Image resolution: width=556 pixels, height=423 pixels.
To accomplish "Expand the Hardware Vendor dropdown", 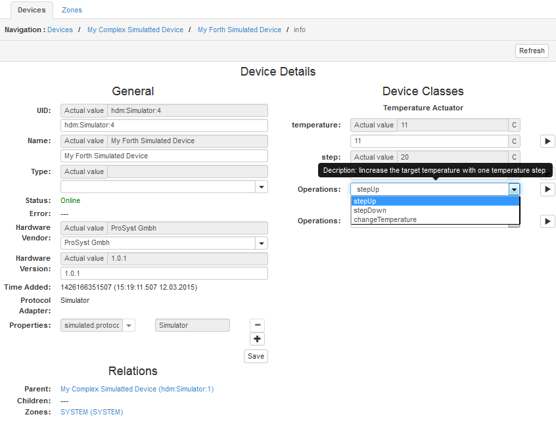I will tap(262, 243).
